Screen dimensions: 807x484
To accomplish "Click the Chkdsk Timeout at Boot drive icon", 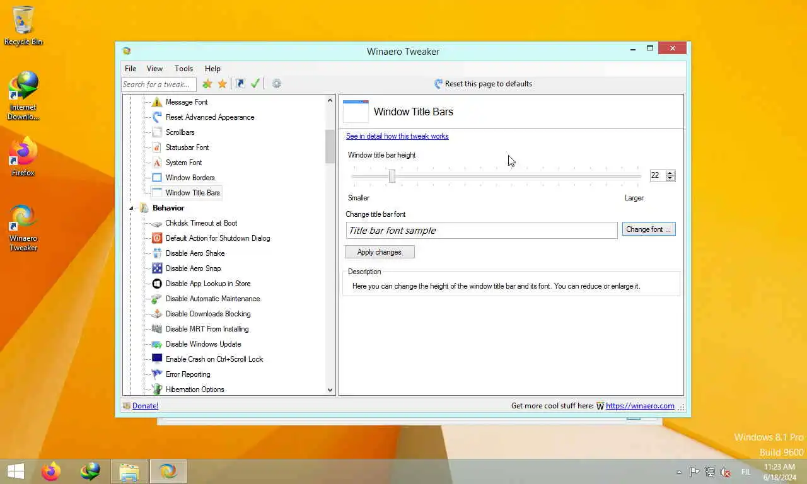I will point(157,223).
